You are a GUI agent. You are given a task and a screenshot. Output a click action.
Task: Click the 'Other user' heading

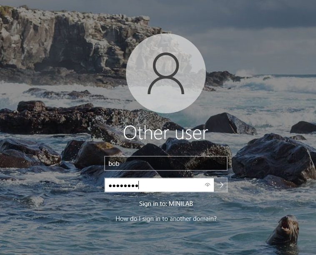(x=166, y=133)
